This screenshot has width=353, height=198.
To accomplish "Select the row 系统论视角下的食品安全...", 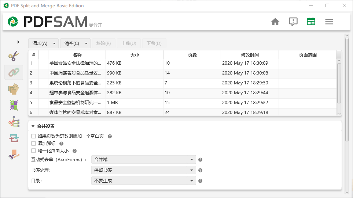I will 182,83.
